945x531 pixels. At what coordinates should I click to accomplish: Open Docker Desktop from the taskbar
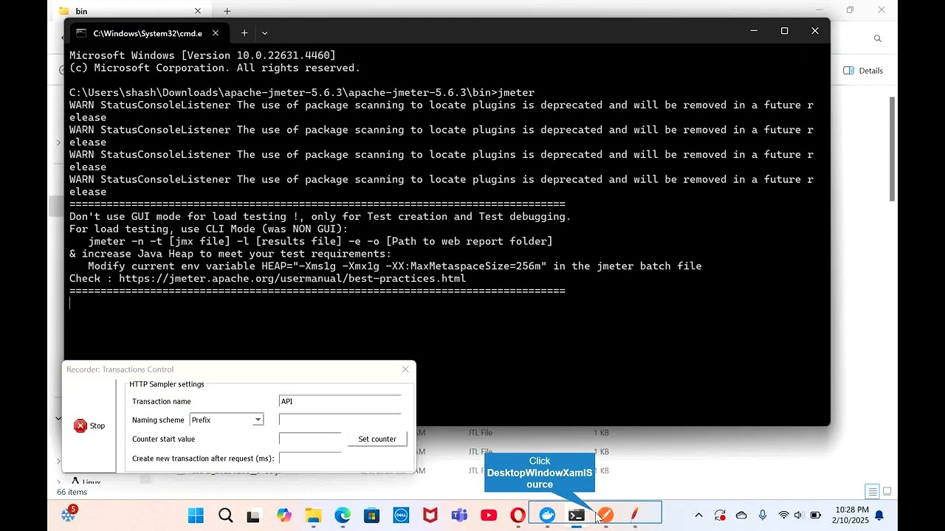(547, 515)
